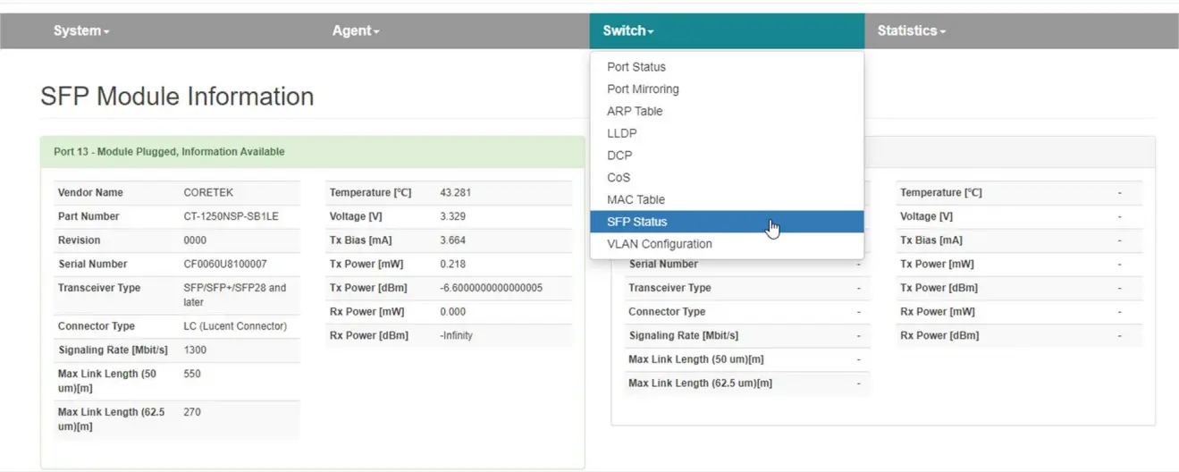The width and height of the screenshot is (1179, 472).
Task: Click Tx Bias [mA] label in Port 13 panel
Action: 360,240
